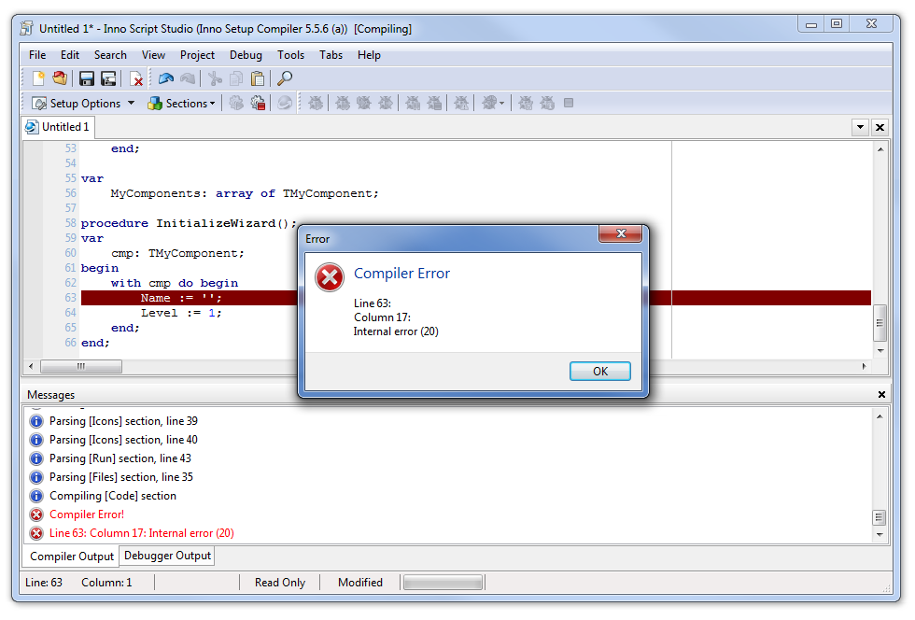Open Find with the magnifying glass icon

(x=285, y=79)
